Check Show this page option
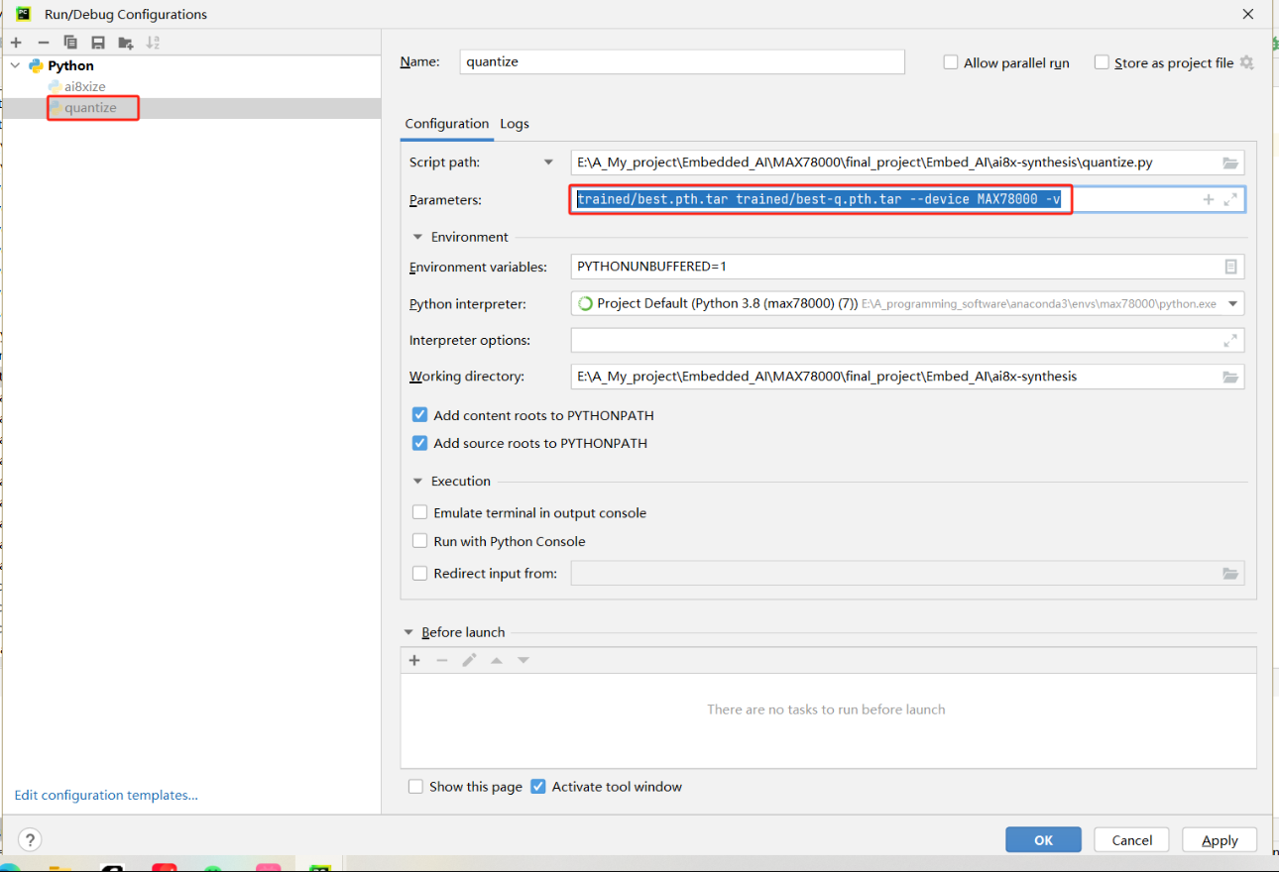 pyautogui.click(x=416, y=786)
